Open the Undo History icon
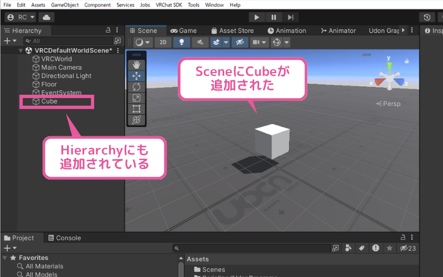The image size is (443, 277). [x=427, y=18]
